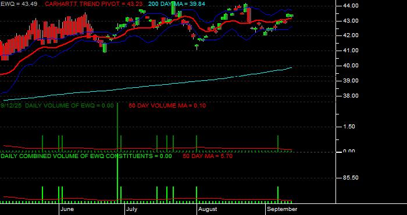Click the 41.00 price axis label
The height and width of the screenshot is (215, 407).
351,51
